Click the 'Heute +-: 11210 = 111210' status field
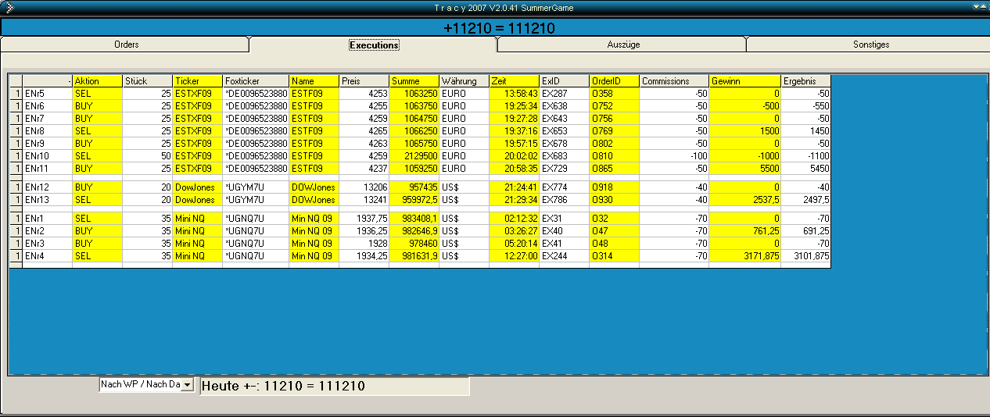 (x=335, y=386)
